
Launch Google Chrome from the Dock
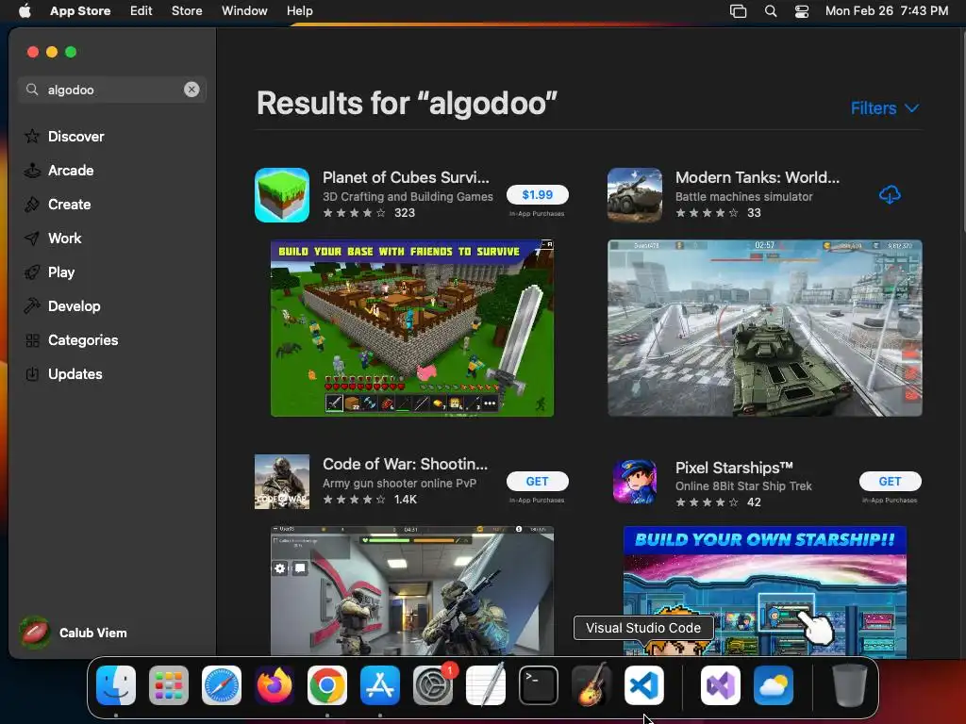(327, 685)
